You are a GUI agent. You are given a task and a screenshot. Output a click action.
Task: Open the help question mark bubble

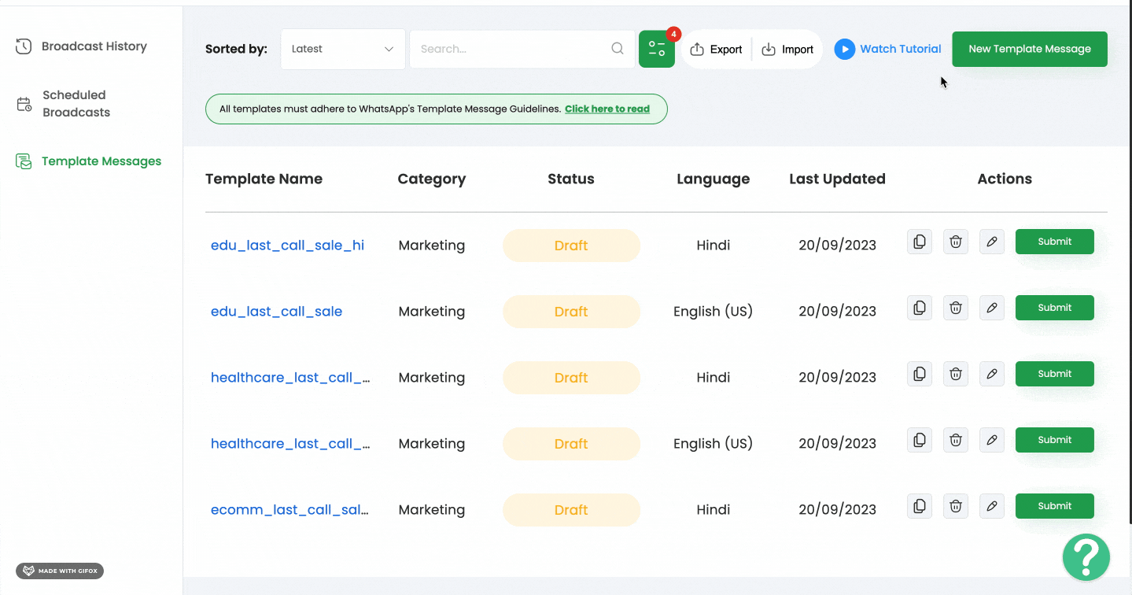pos(1086,557)
